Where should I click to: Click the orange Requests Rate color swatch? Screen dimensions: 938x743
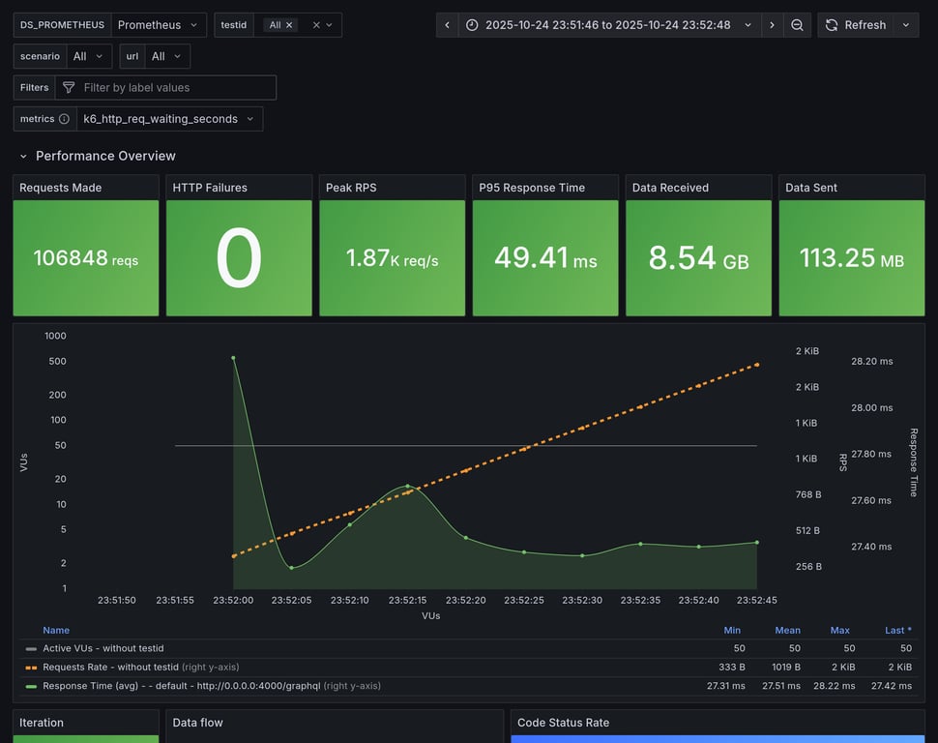(x=31, y=668)
